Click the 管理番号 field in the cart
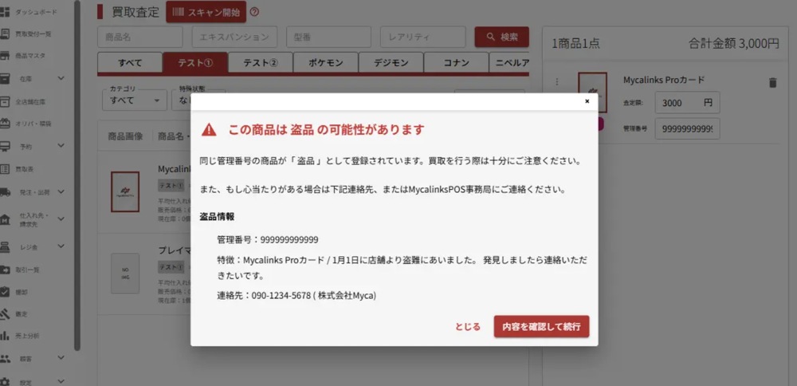 pyautogui.click(x=687, y=128)
